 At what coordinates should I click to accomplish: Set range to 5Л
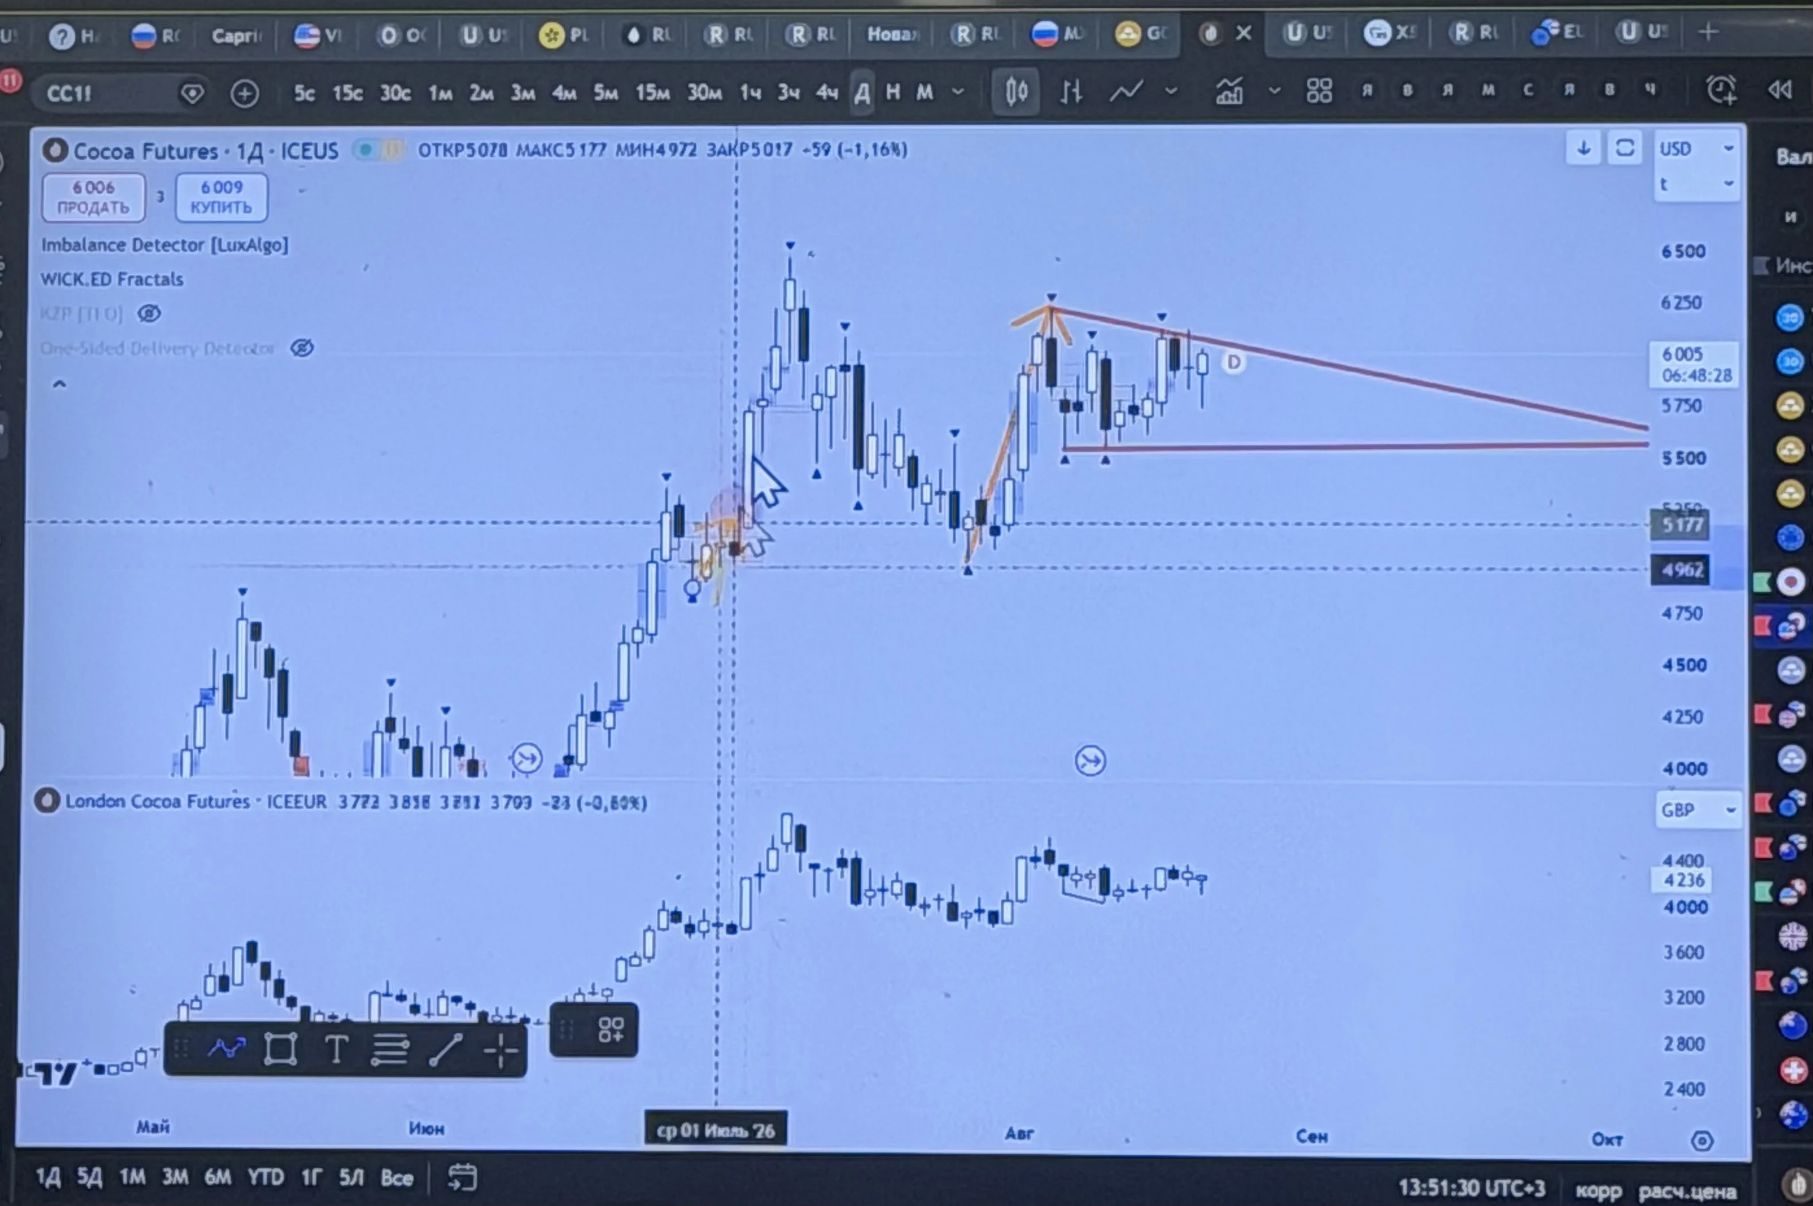click(x=351, y=1177)
